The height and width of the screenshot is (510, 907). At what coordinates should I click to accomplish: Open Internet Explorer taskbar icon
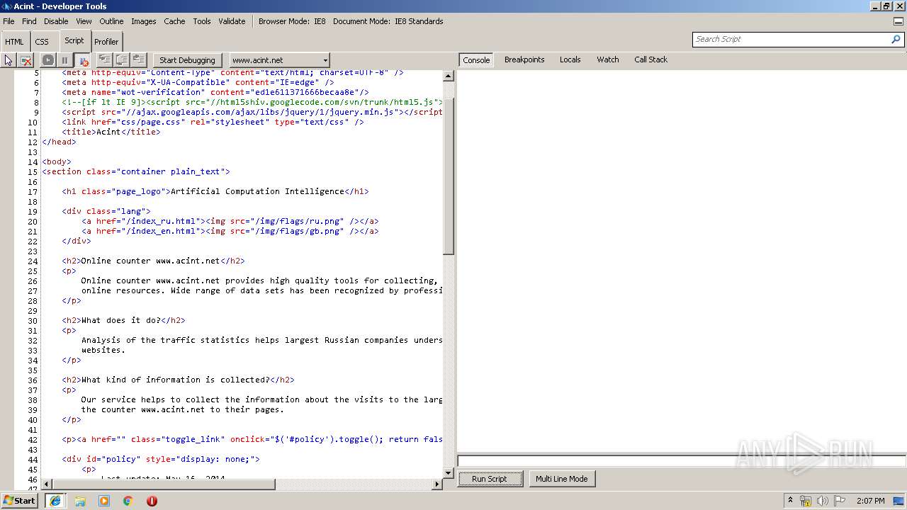(55, 501)
